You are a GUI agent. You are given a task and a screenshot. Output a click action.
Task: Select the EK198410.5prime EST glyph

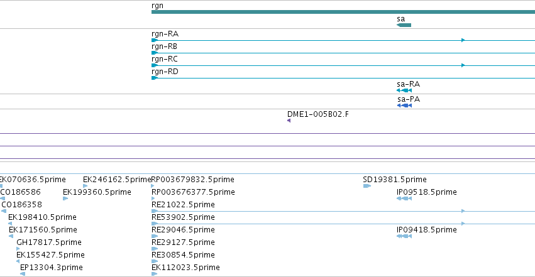10,224
